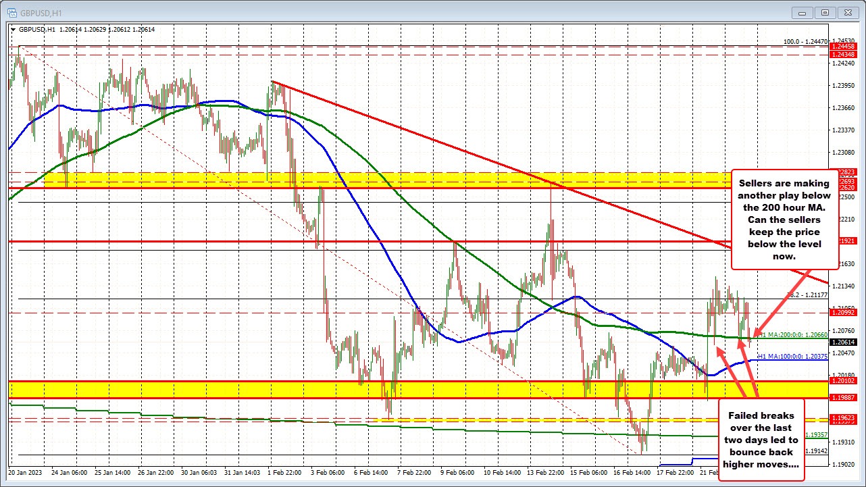Viewport: 866px width, 487px height.
Task: Select the current price tag 1.20614
Action: (843, 342)
